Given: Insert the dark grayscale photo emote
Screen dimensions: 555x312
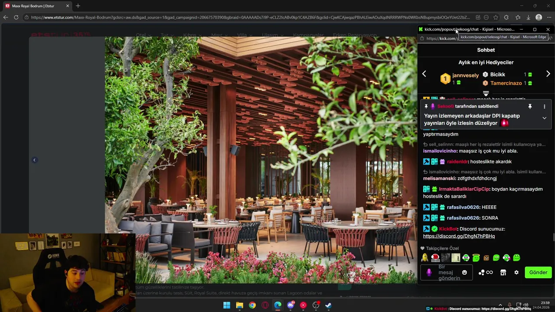Looking at the screenshot, I should 445,258.
